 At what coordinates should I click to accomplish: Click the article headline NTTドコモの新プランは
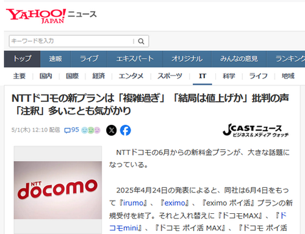[150, 105]
